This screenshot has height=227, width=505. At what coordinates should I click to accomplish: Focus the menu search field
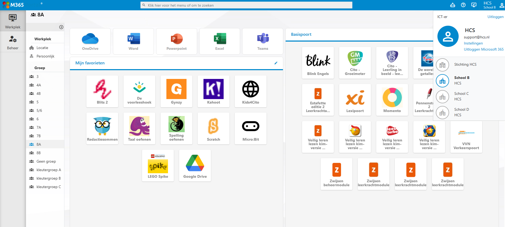point(246,5)
